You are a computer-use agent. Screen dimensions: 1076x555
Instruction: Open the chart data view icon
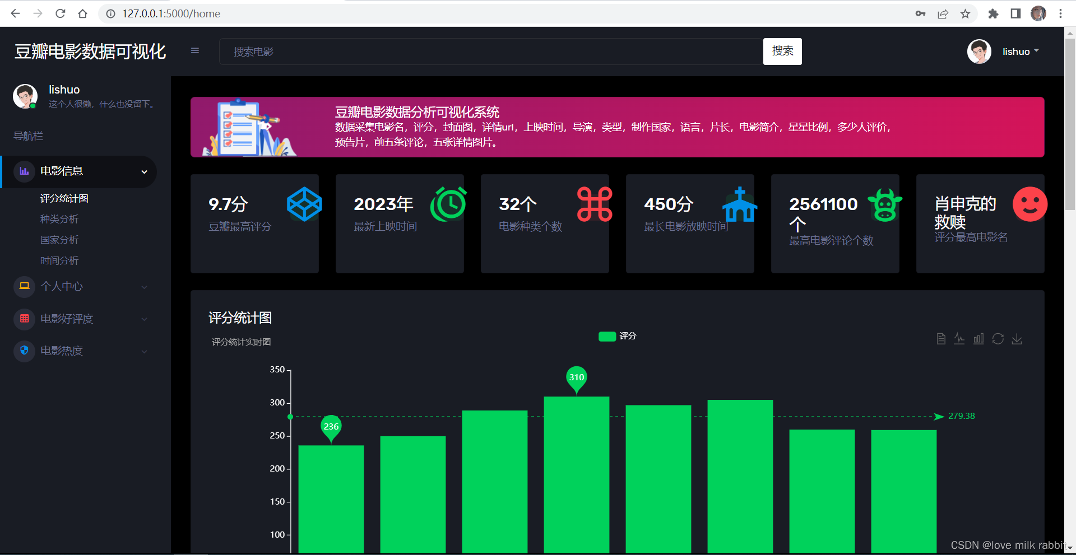click(x=941, y=339)
